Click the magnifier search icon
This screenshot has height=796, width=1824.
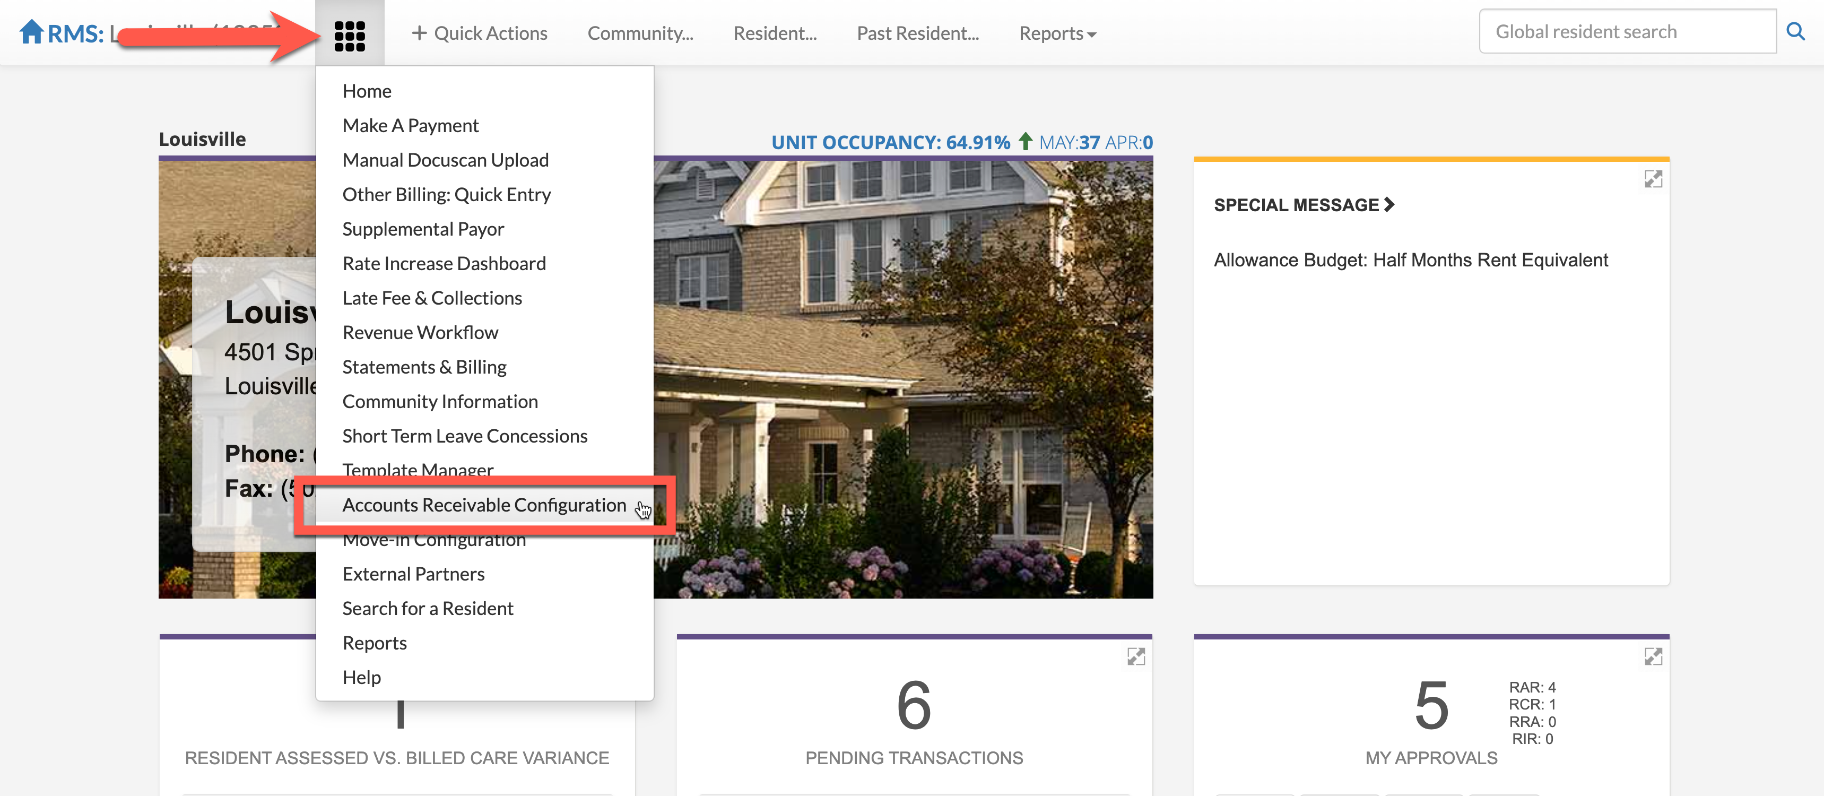pyautogui.click(x=1795, y=32)
